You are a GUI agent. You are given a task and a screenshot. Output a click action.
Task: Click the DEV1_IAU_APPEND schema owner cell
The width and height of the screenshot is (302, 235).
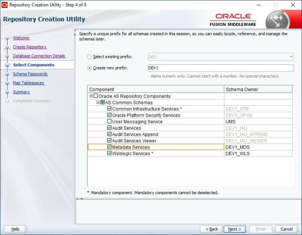point(258,134)
